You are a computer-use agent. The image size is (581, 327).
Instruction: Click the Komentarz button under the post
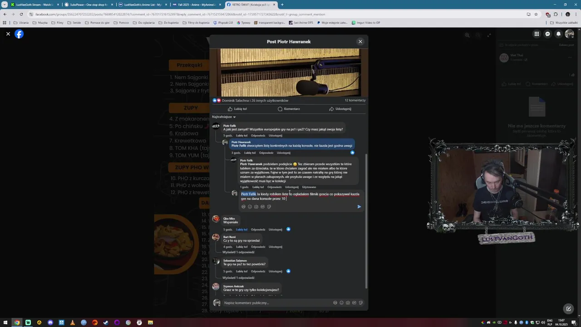pyautogui.click(x=289, y=109)
